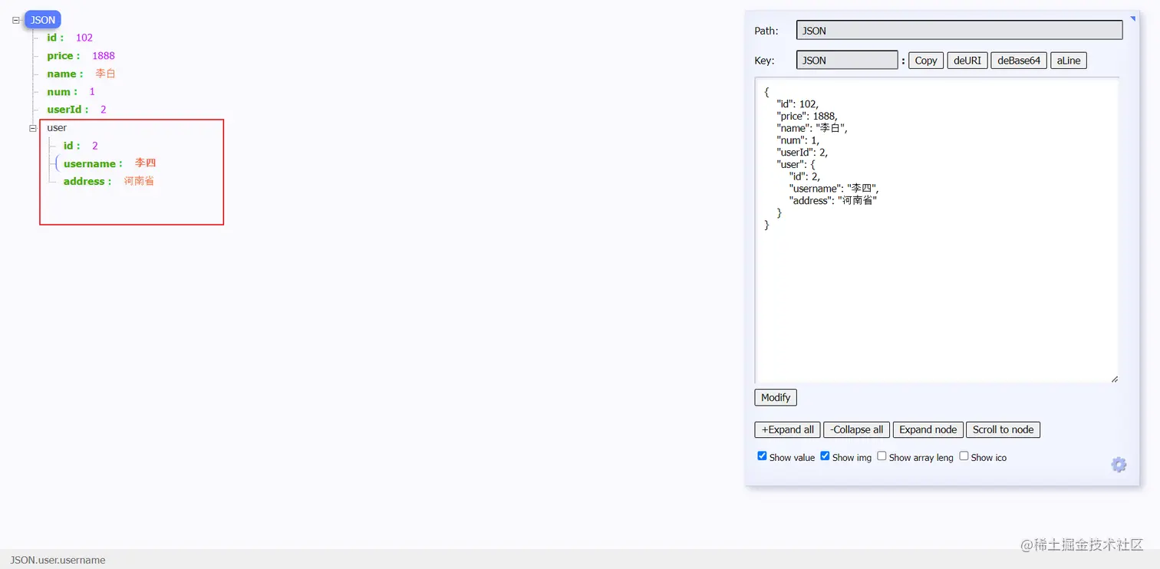Enable the Show ico checkbox

coord(964,456)
